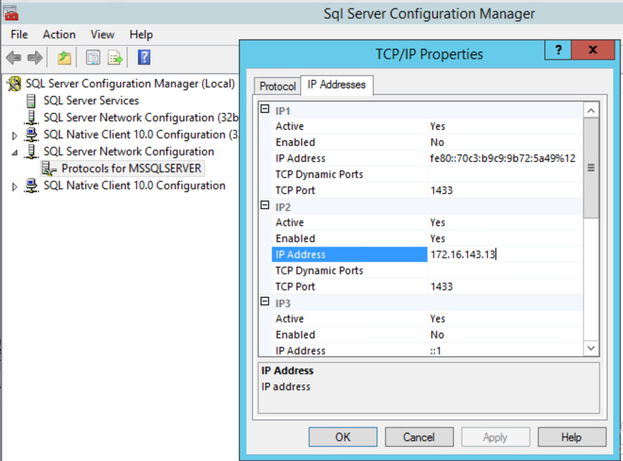Click the scroll down arrow in properties list
This screenshot has width=623, height=461.
pos(591,348)
